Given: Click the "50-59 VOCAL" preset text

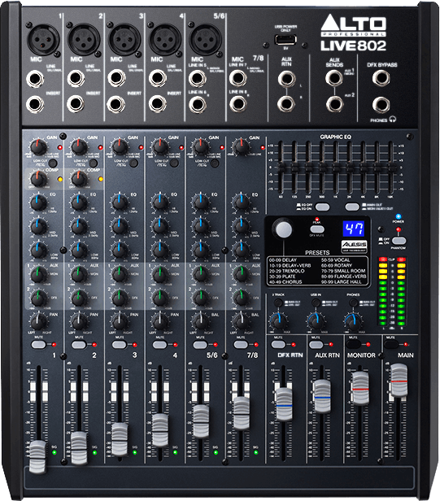Looking at the screenshot, I should coord(335,260).
